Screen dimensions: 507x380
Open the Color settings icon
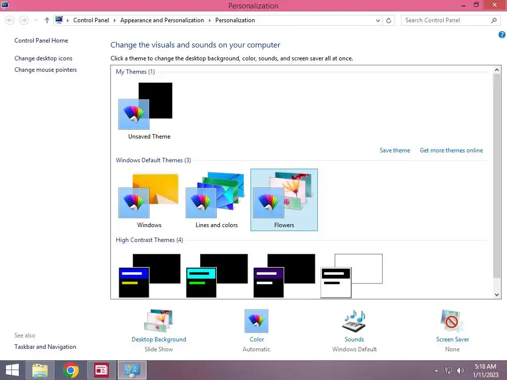pos(256,321)
